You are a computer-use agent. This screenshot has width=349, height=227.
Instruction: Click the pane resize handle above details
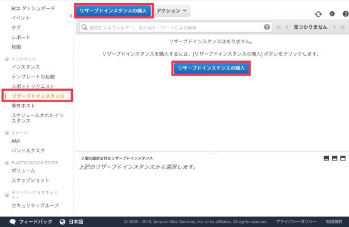coord(212,153)
